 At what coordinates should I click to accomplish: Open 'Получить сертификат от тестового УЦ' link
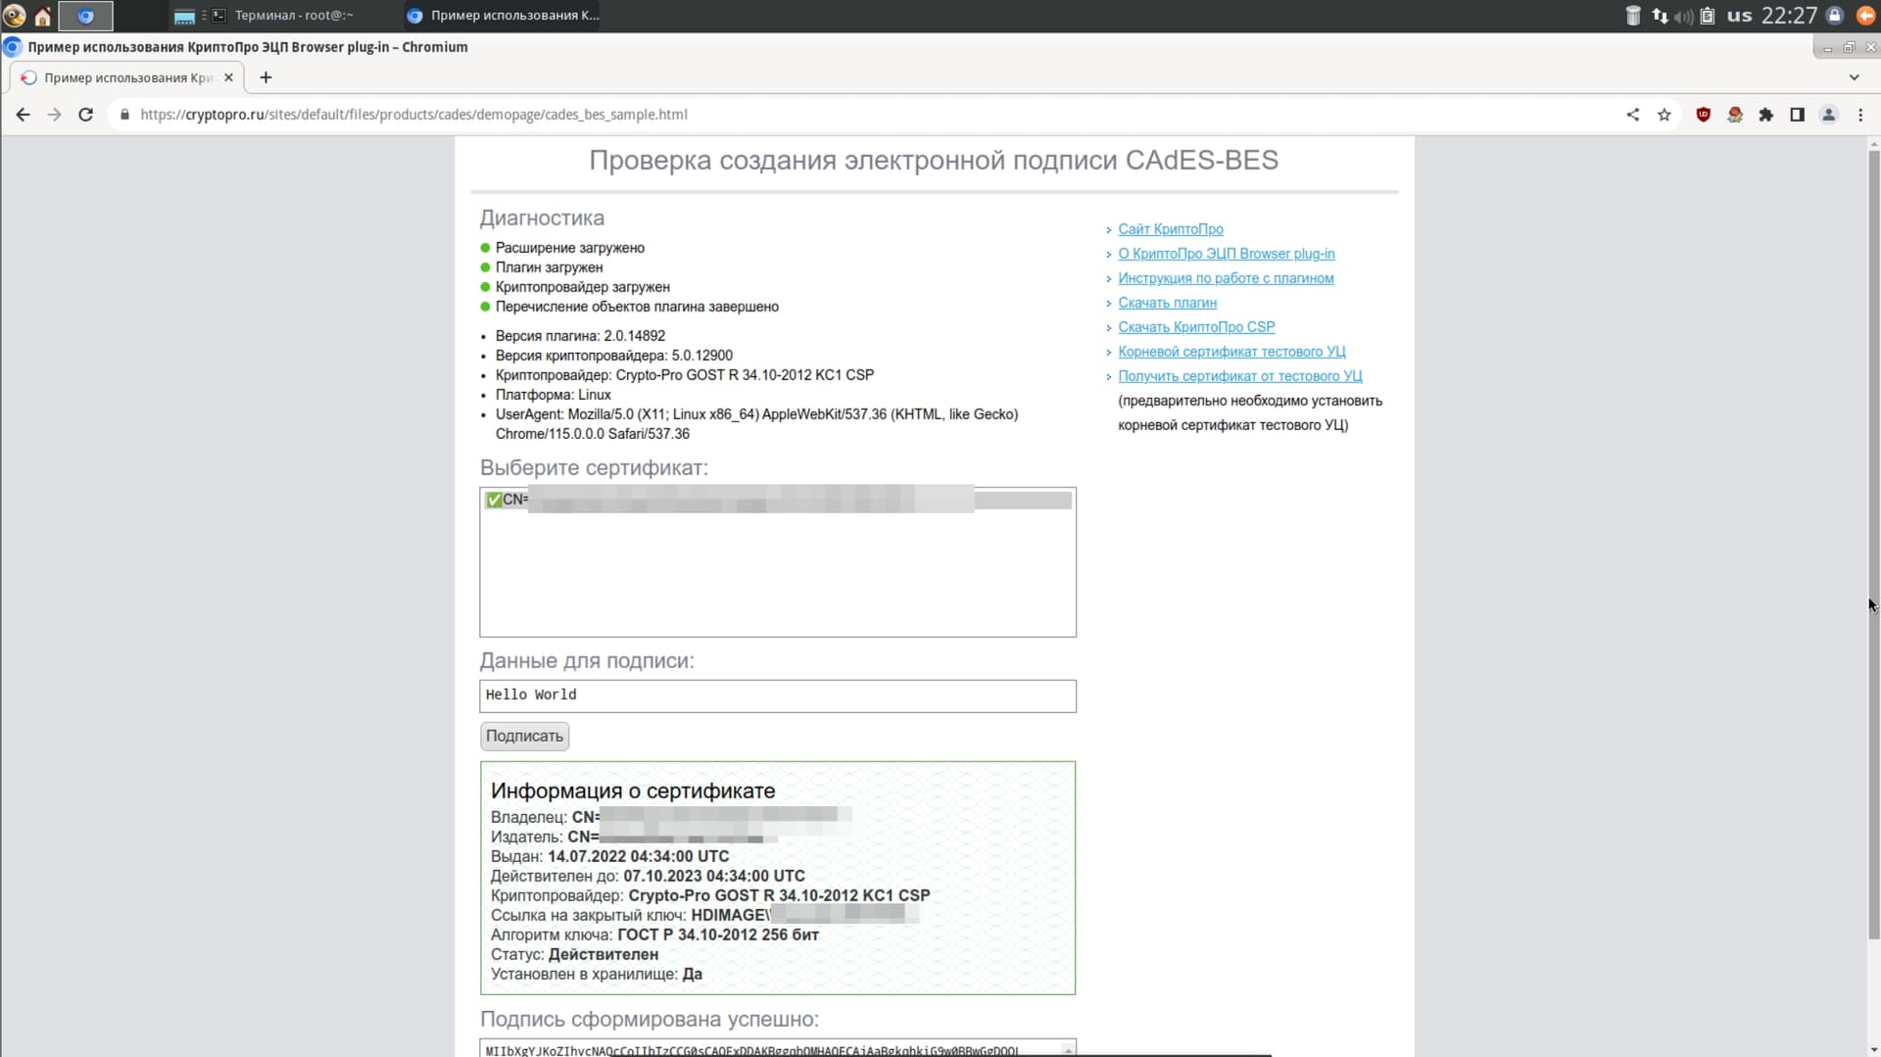pyautogui.click(x=1240, y=376)
